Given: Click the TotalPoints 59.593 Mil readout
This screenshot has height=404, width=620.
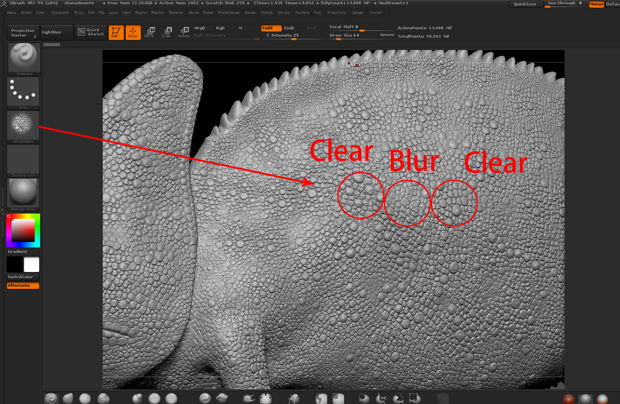Looking at the screenshot, I should (x=423, y=37).
